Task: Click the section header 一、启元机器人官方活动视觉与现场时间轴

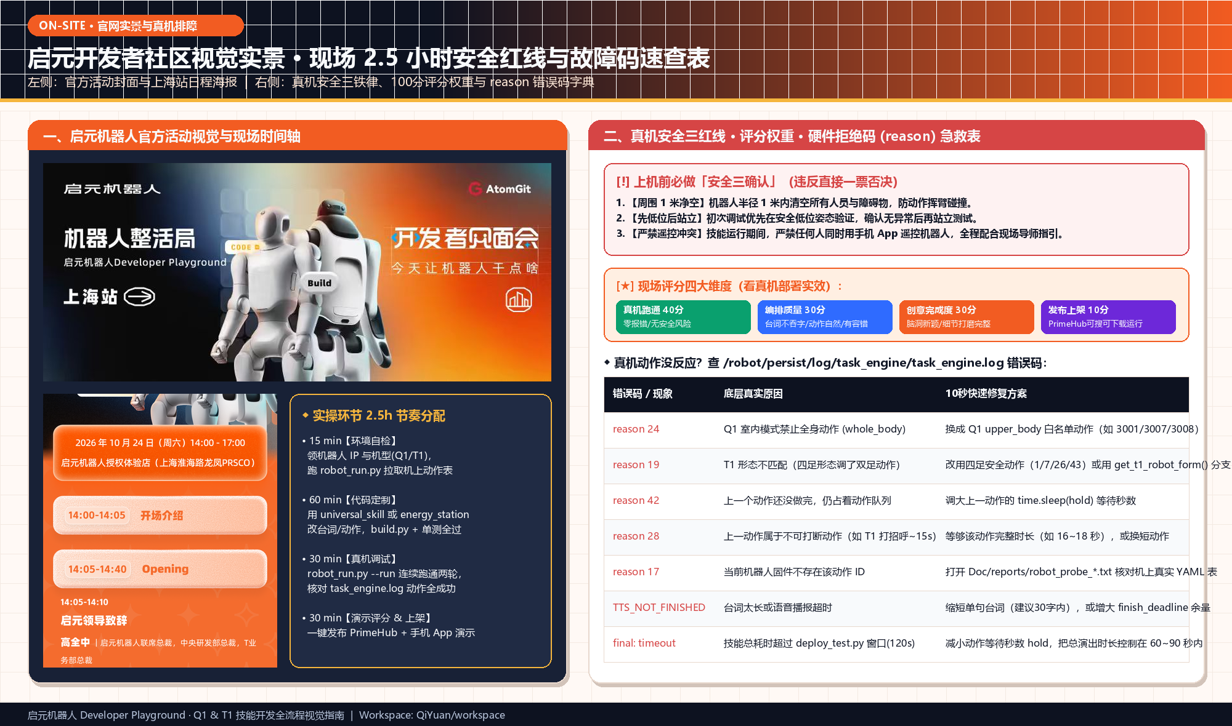Action: click(x=172, y=137)
